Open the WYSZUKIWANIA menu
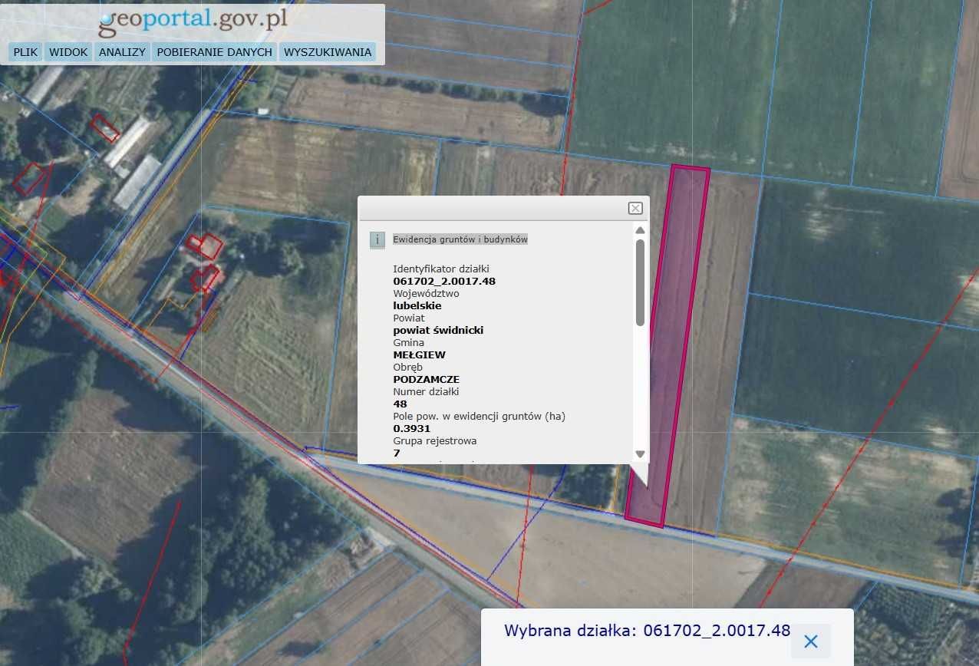The height and width of the screenshot is (666, 979). pos(328,52)
